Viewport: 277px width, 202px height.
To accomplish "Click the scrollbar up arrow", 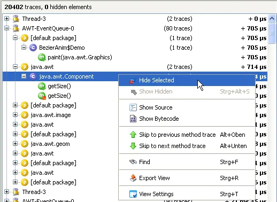I will (x=272, y=18).
